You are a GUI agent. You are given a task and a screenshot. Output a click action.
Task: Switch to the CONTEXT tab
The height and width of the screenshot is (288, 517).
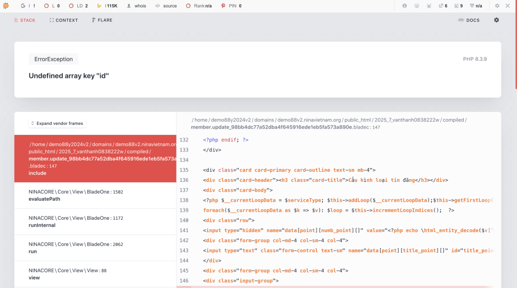coord(63,20)
